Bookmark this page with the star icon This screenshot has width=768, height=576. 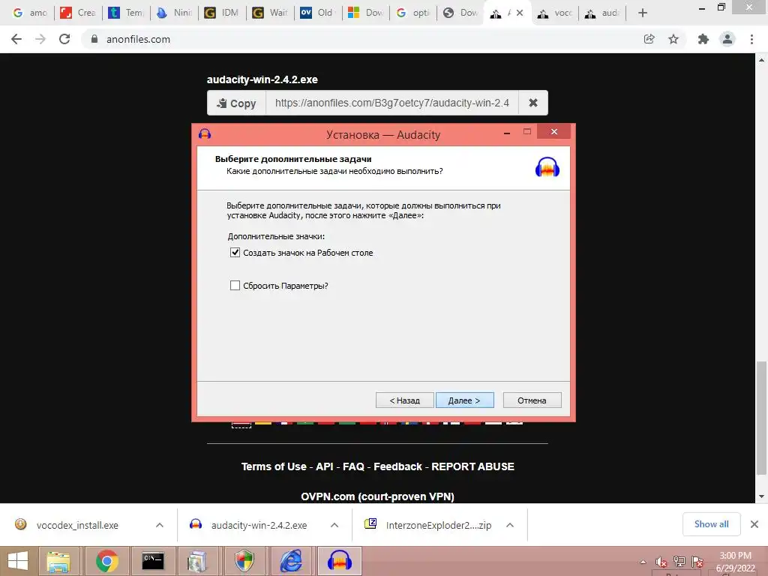(673, 39)
